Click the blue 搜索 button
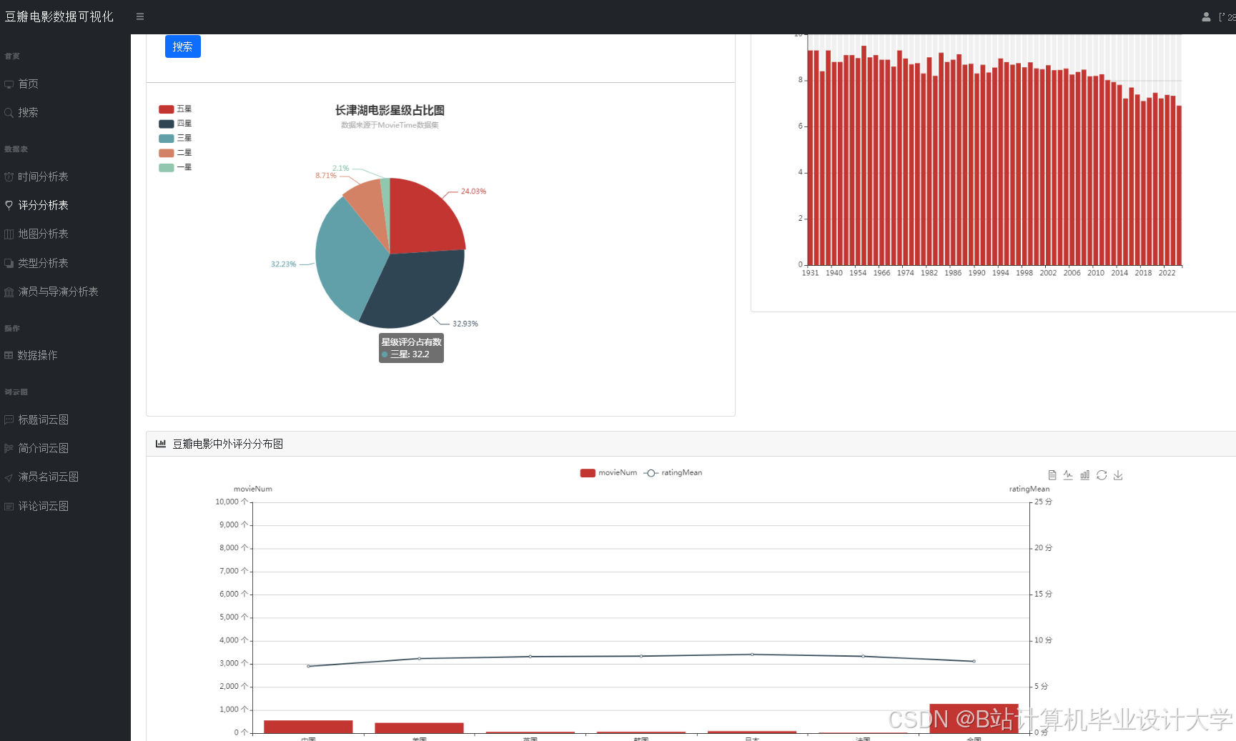The width and height of the screenshot is (1236, 741). click(x=183, y=46)
